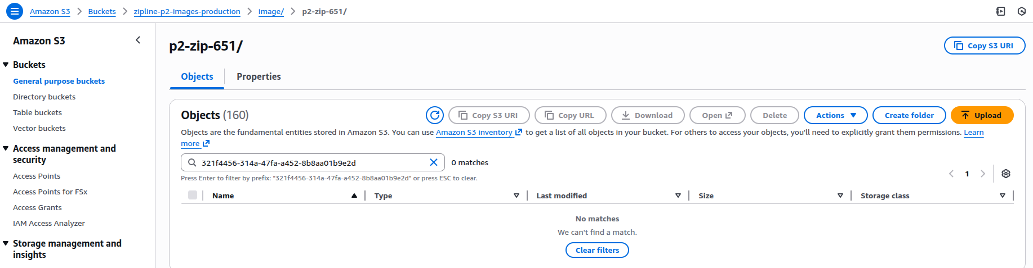
Task: Refresh the objects list
Action: click(435, 115)
